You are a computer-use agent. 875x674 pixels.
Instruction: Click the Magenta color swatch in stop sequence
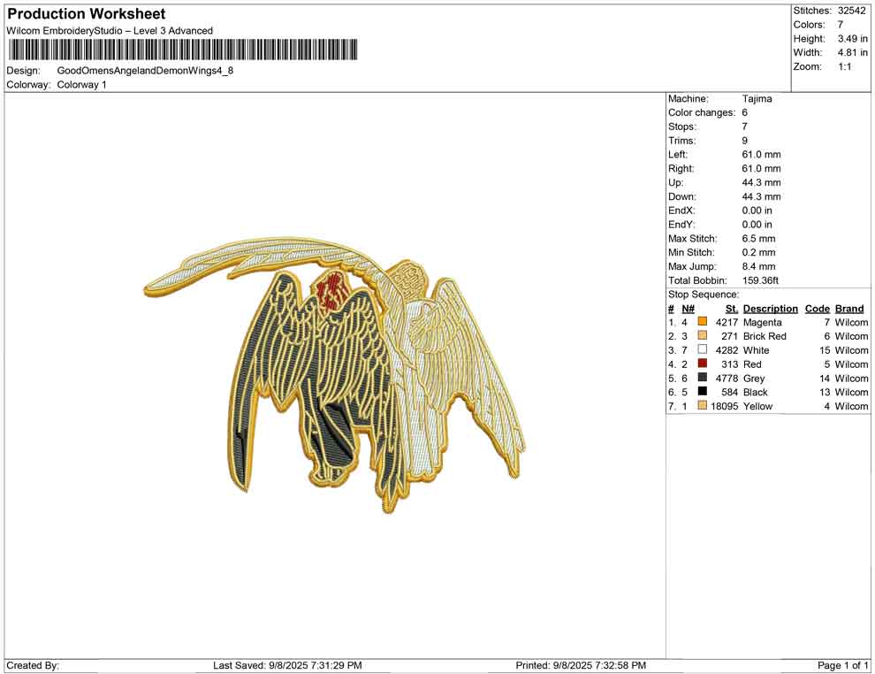(x=703, y=322)
